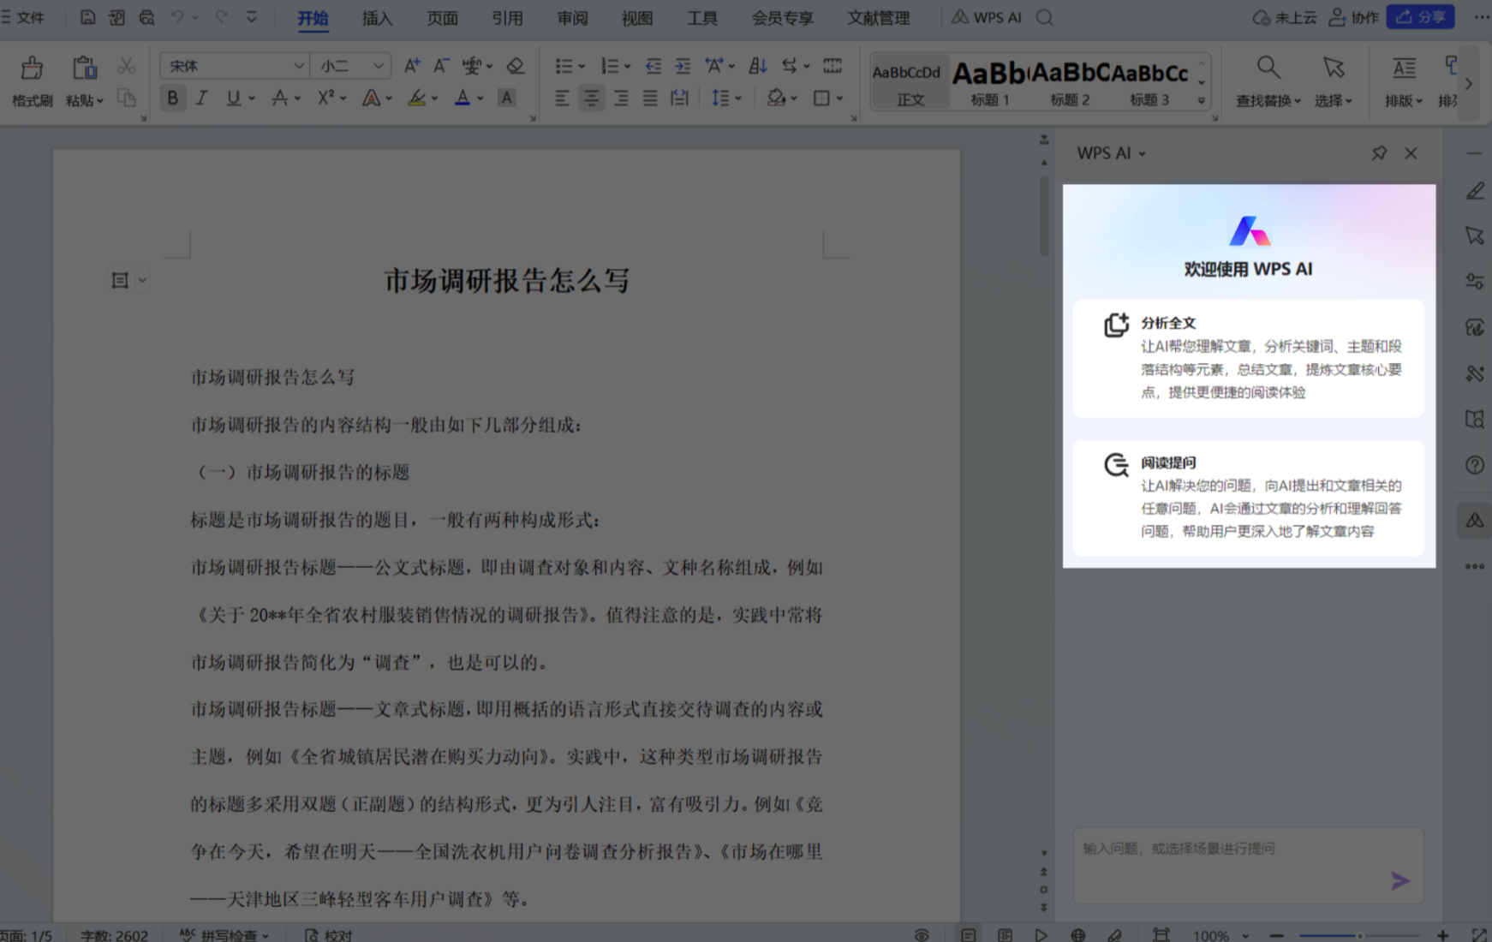This screenshot has width=1492, height=942.
Task: Toggle bold formatting
Action: tap(172, 98)
